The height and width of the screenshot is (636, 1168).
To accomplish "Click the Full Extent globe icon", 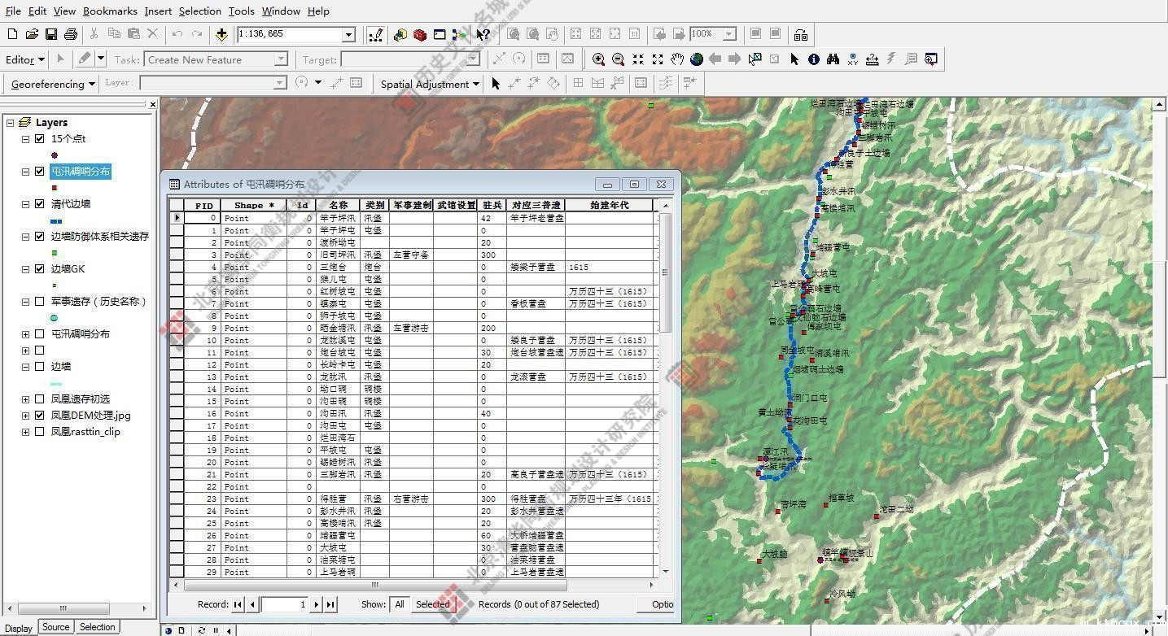I will 697,59.
